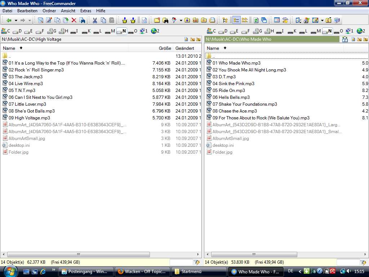
Task: Click the Copy to other pane icon
Action: point(57,20)
